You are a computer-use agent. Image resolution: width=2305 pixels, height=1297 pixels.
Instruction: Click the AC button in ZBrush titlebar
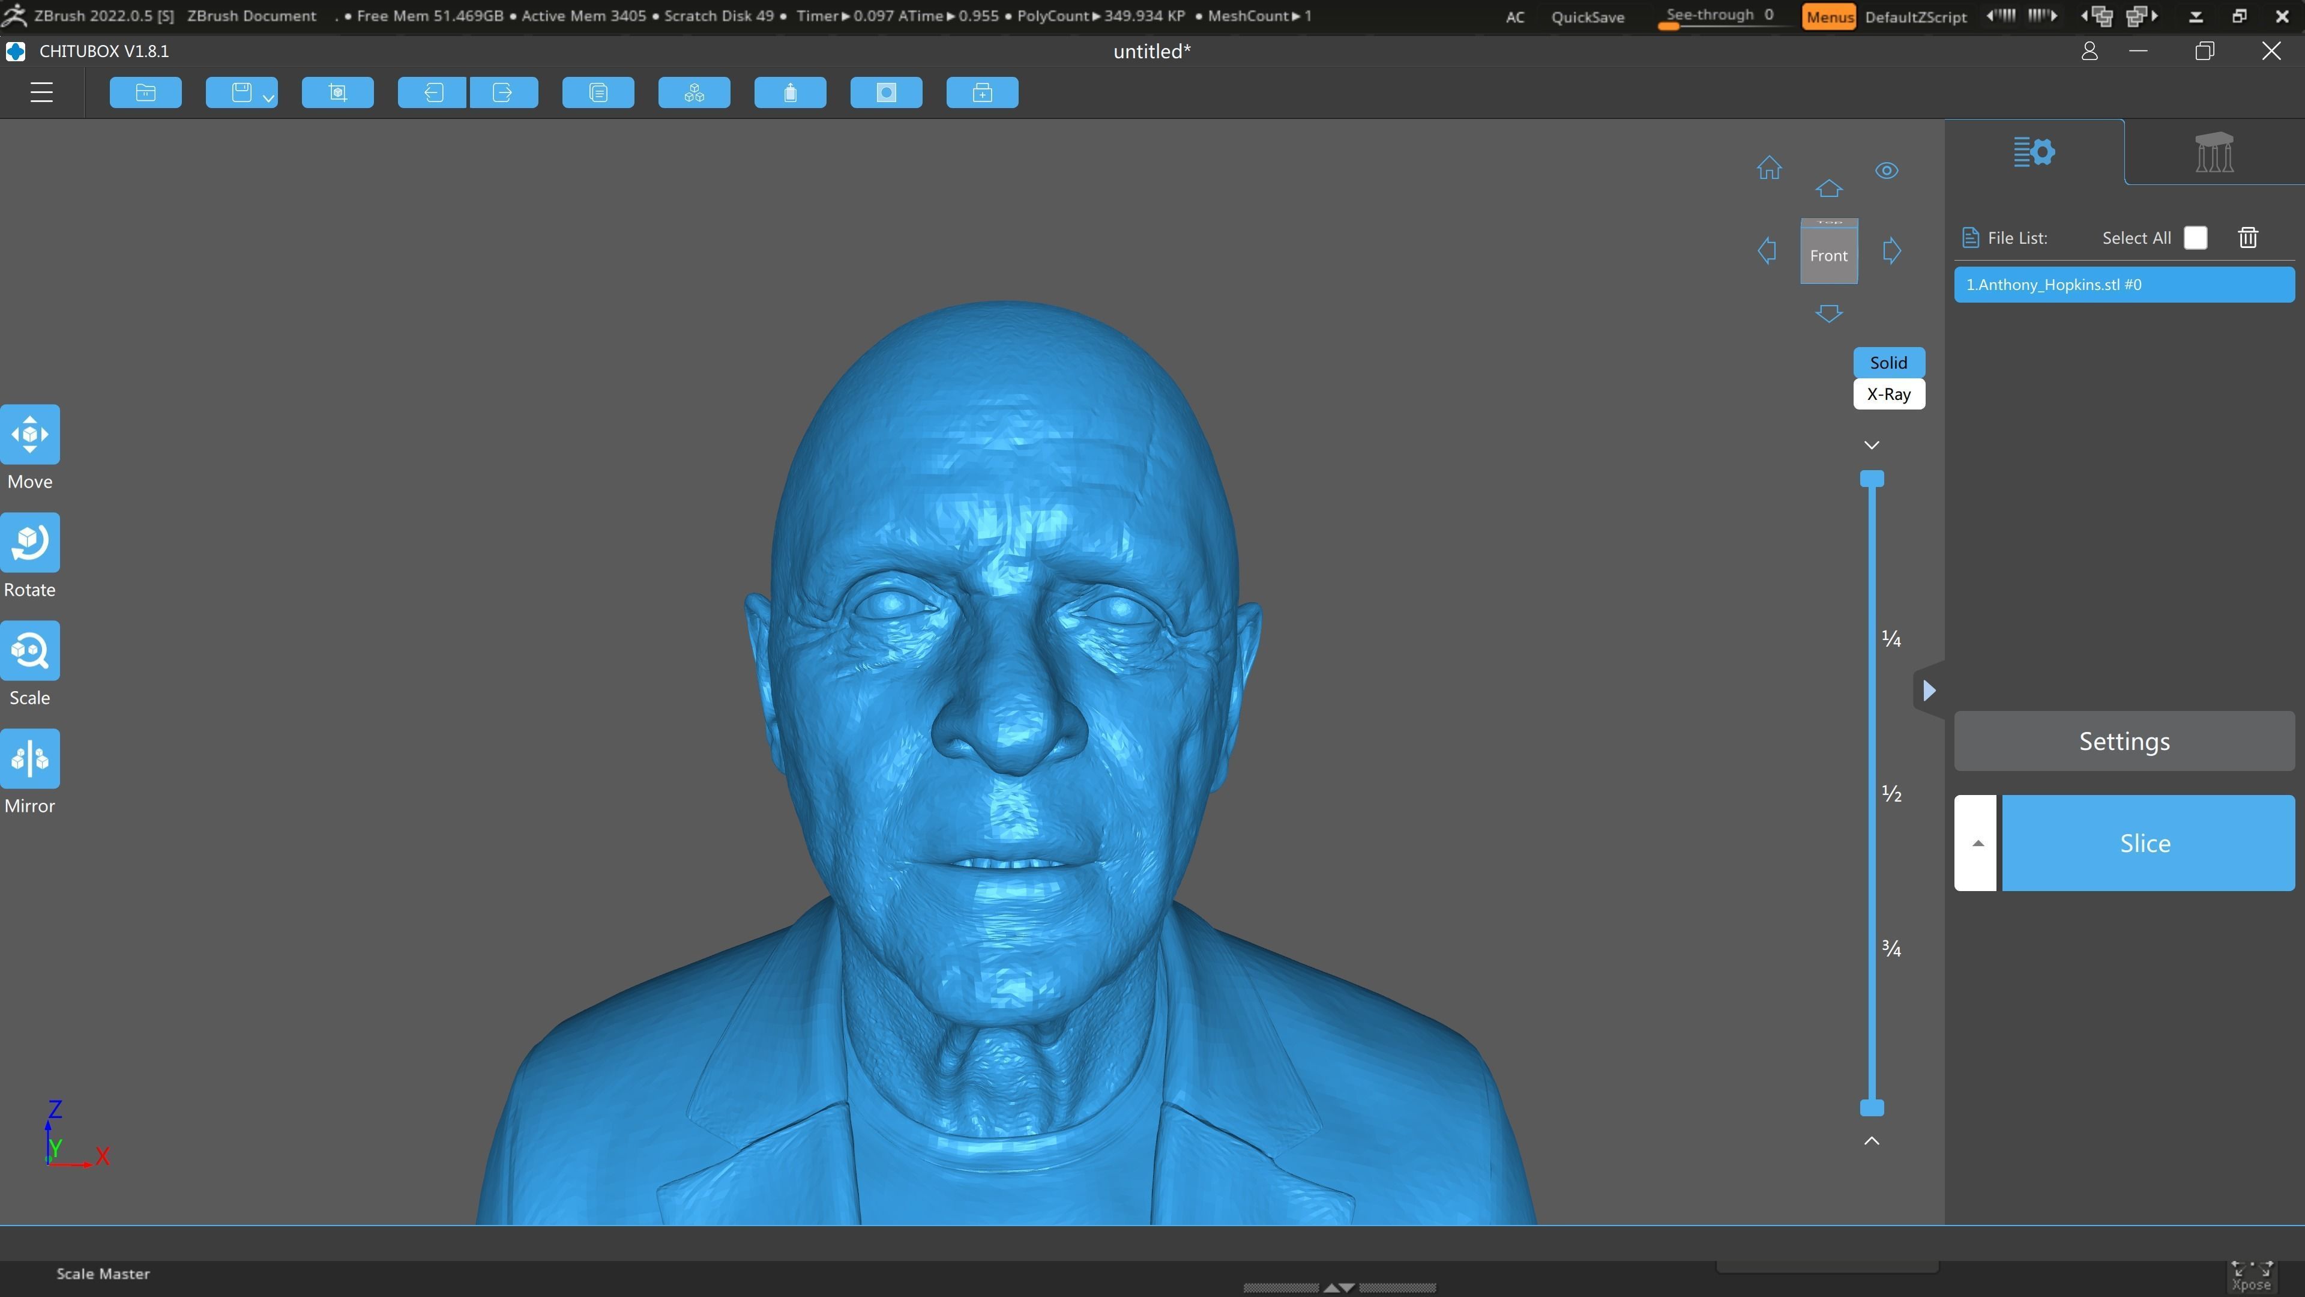[1515, 16]
